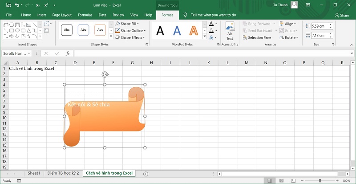Save the workbook from the quick access toolbar
The height and width of the screenshot is (184, 356).
pyautogui.click(x=8, y=5)
